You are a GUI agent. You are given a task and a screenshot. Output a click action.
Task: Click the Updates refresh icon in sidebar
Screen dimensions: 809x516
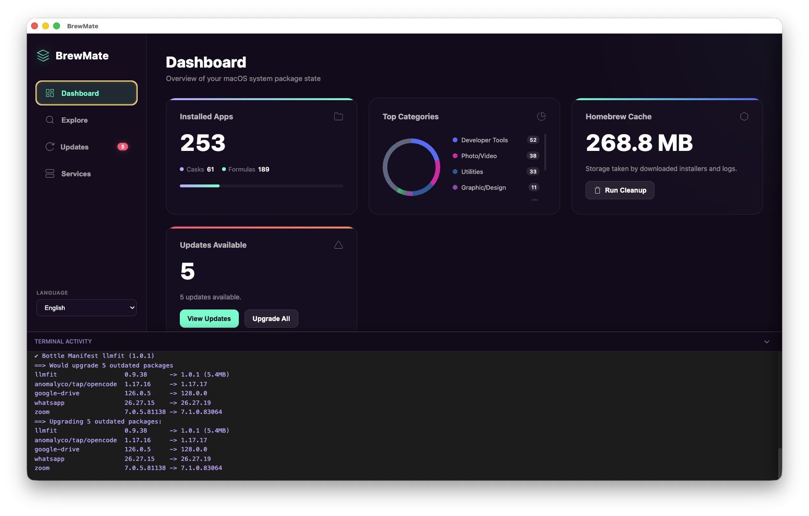point(50,147)
